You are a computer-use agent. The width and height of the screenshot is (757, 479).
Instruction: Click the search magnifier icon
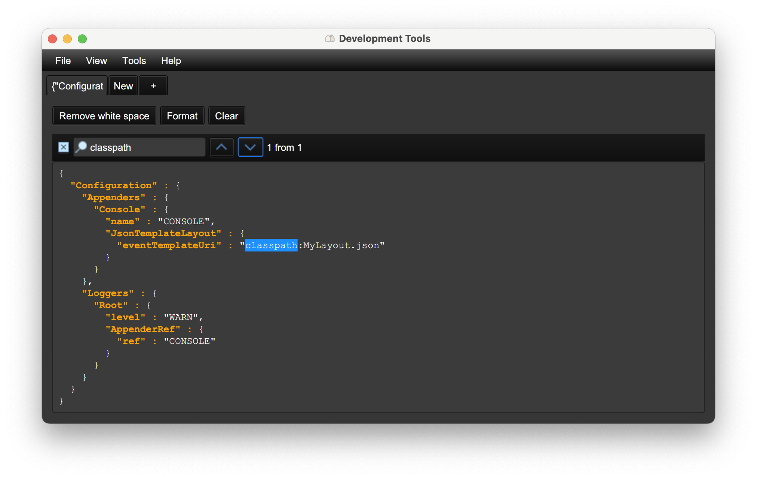[81, 147]
